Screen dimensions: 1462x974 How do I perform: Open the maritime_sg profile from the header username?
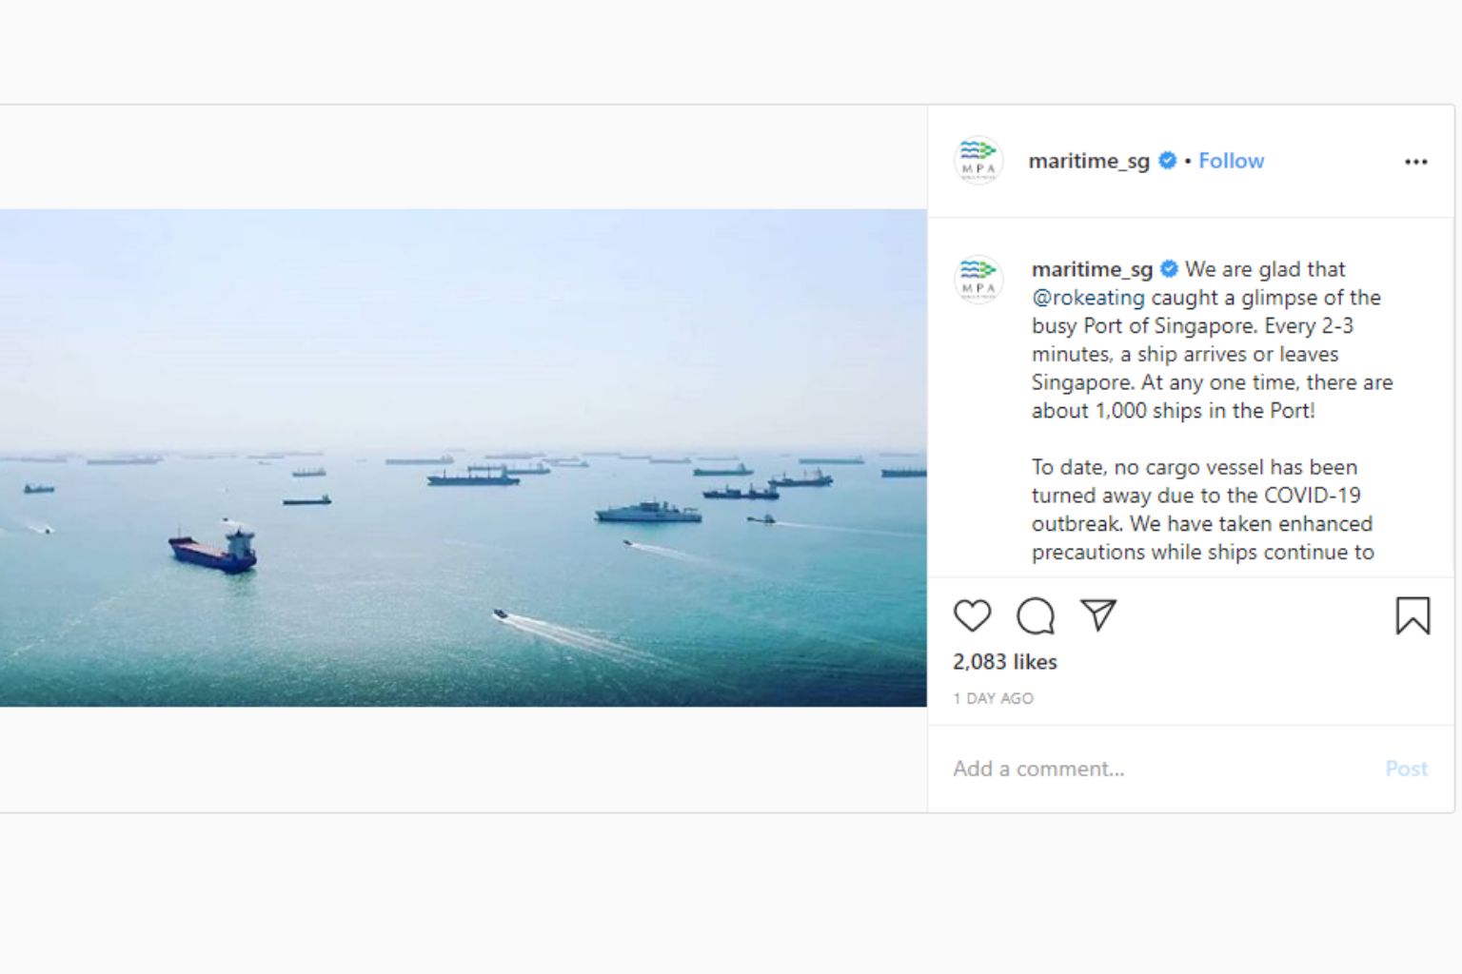1089,161
